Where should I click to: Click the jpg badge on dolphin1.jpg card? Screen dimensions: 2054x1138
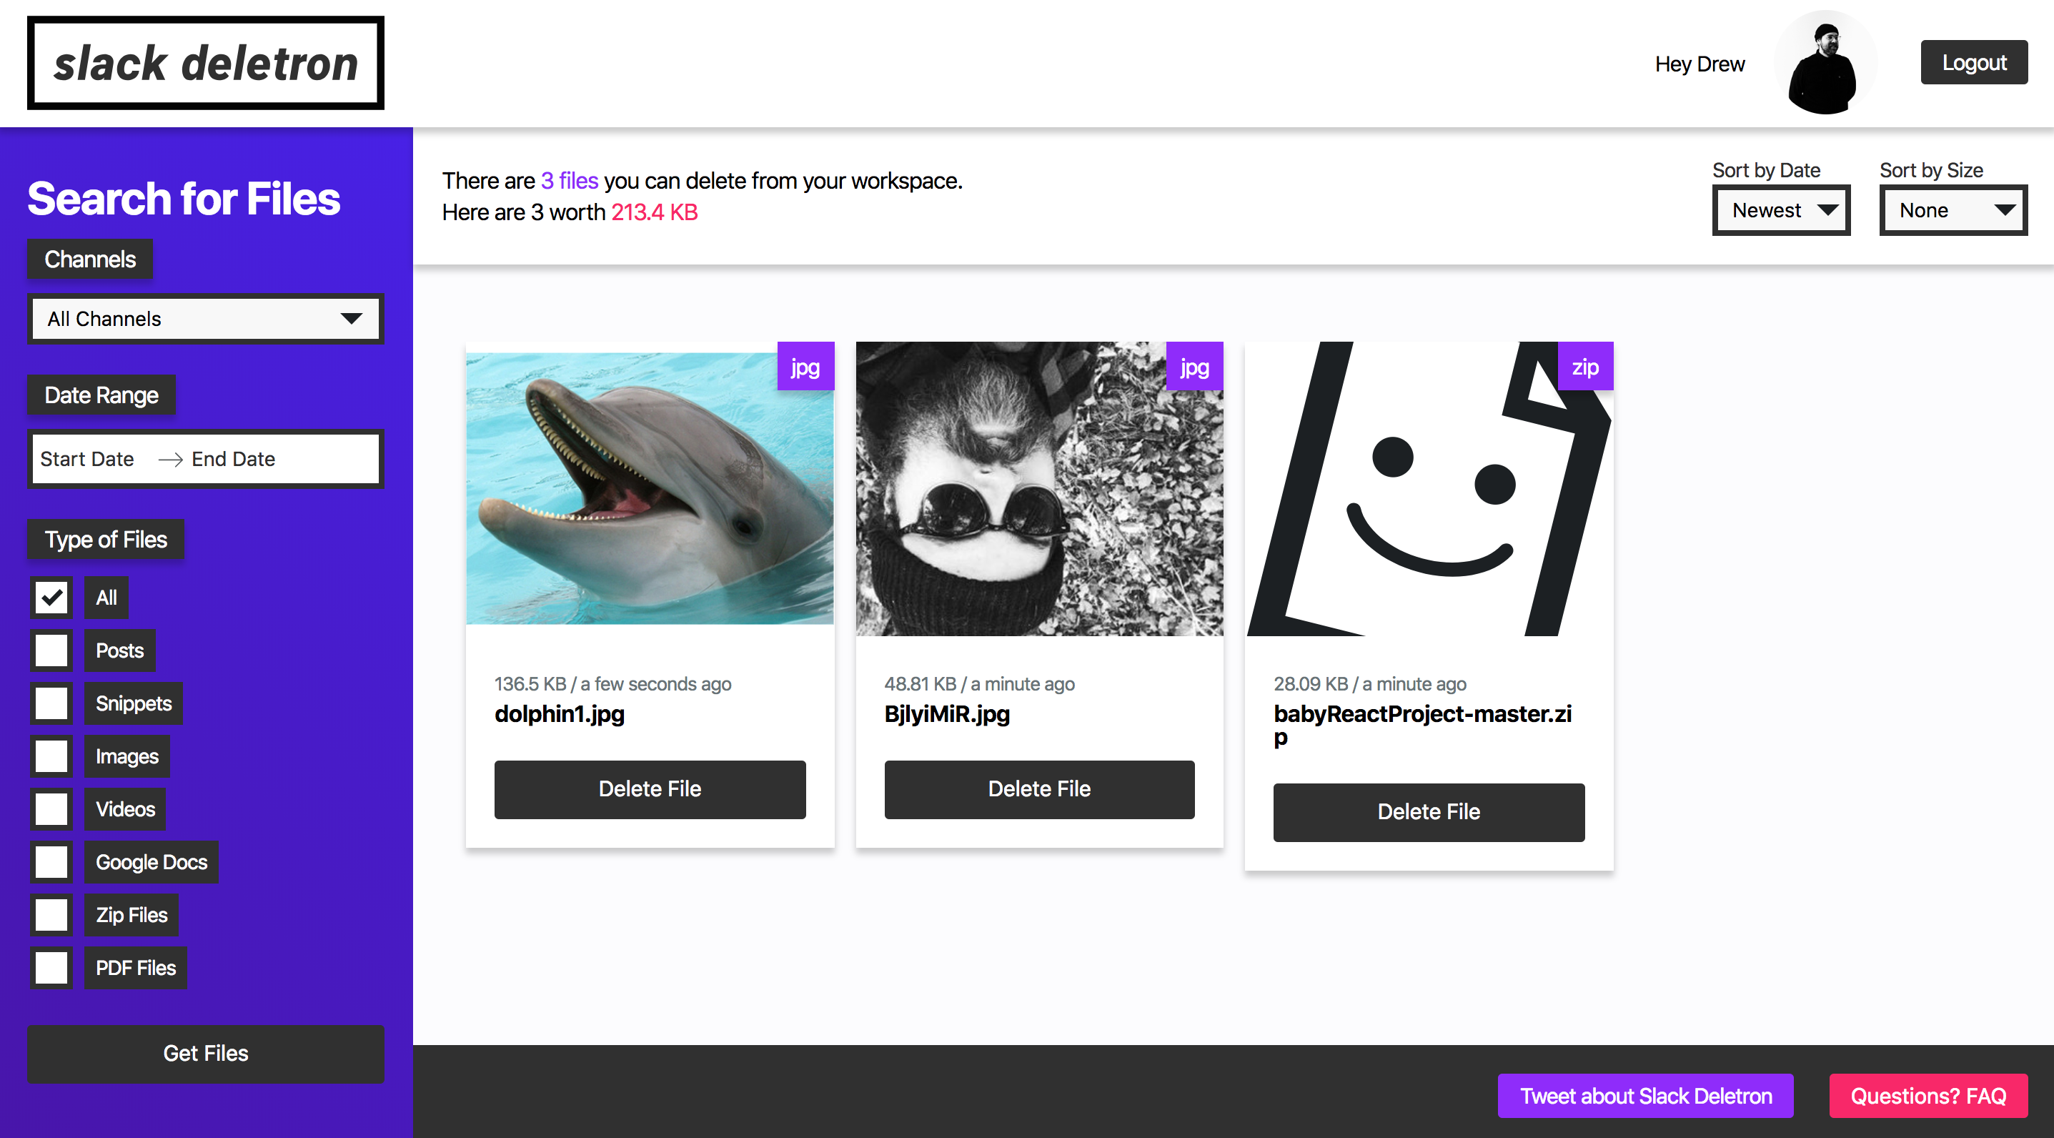805,367
